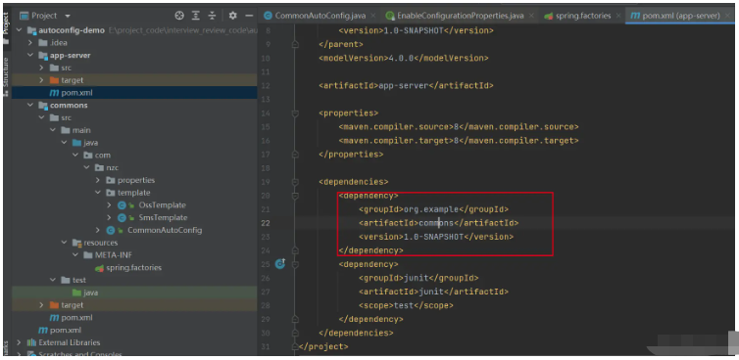Image resolution: width=739 pixels, height=360 pixels.
Task: Click the gutter update icon on line 25
Action: click(x=280, y=263)
